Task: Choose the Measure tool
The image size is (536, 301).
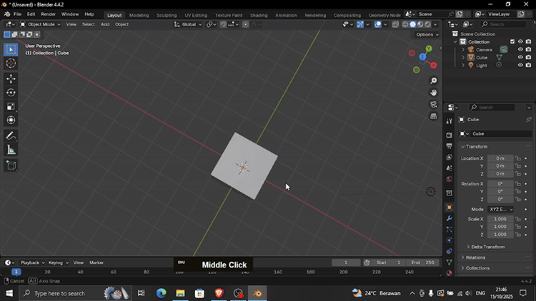Action: (x=11, y=150)
